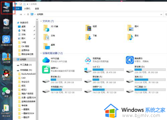Unpin 下载 using its pin icon
This screenshot has height=120, width=167.
coord(34,31)
